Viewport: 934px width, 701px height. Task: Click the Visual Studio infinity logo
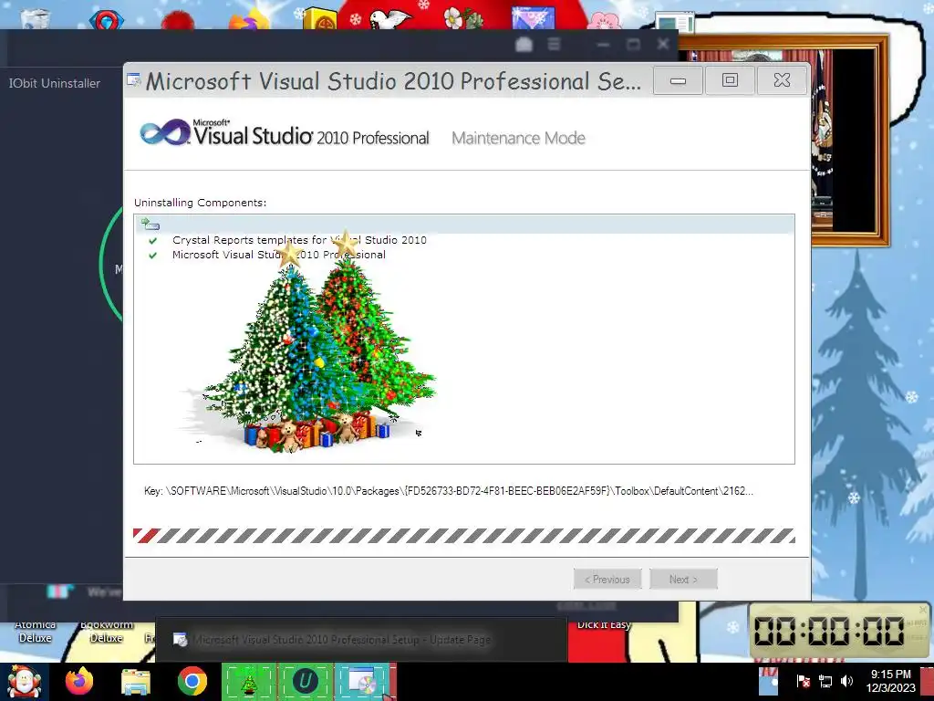click(x=165, y=132)
